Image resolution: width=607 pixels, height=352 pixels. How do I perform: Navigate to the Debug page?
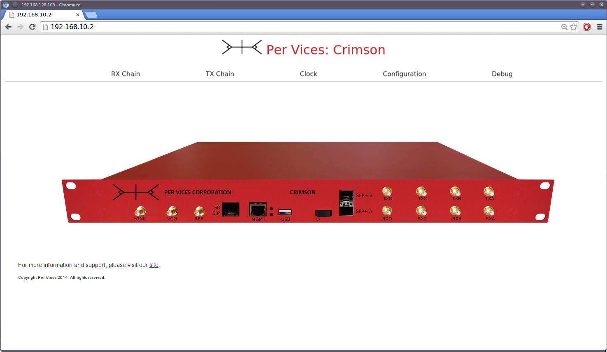click(502, 74)
